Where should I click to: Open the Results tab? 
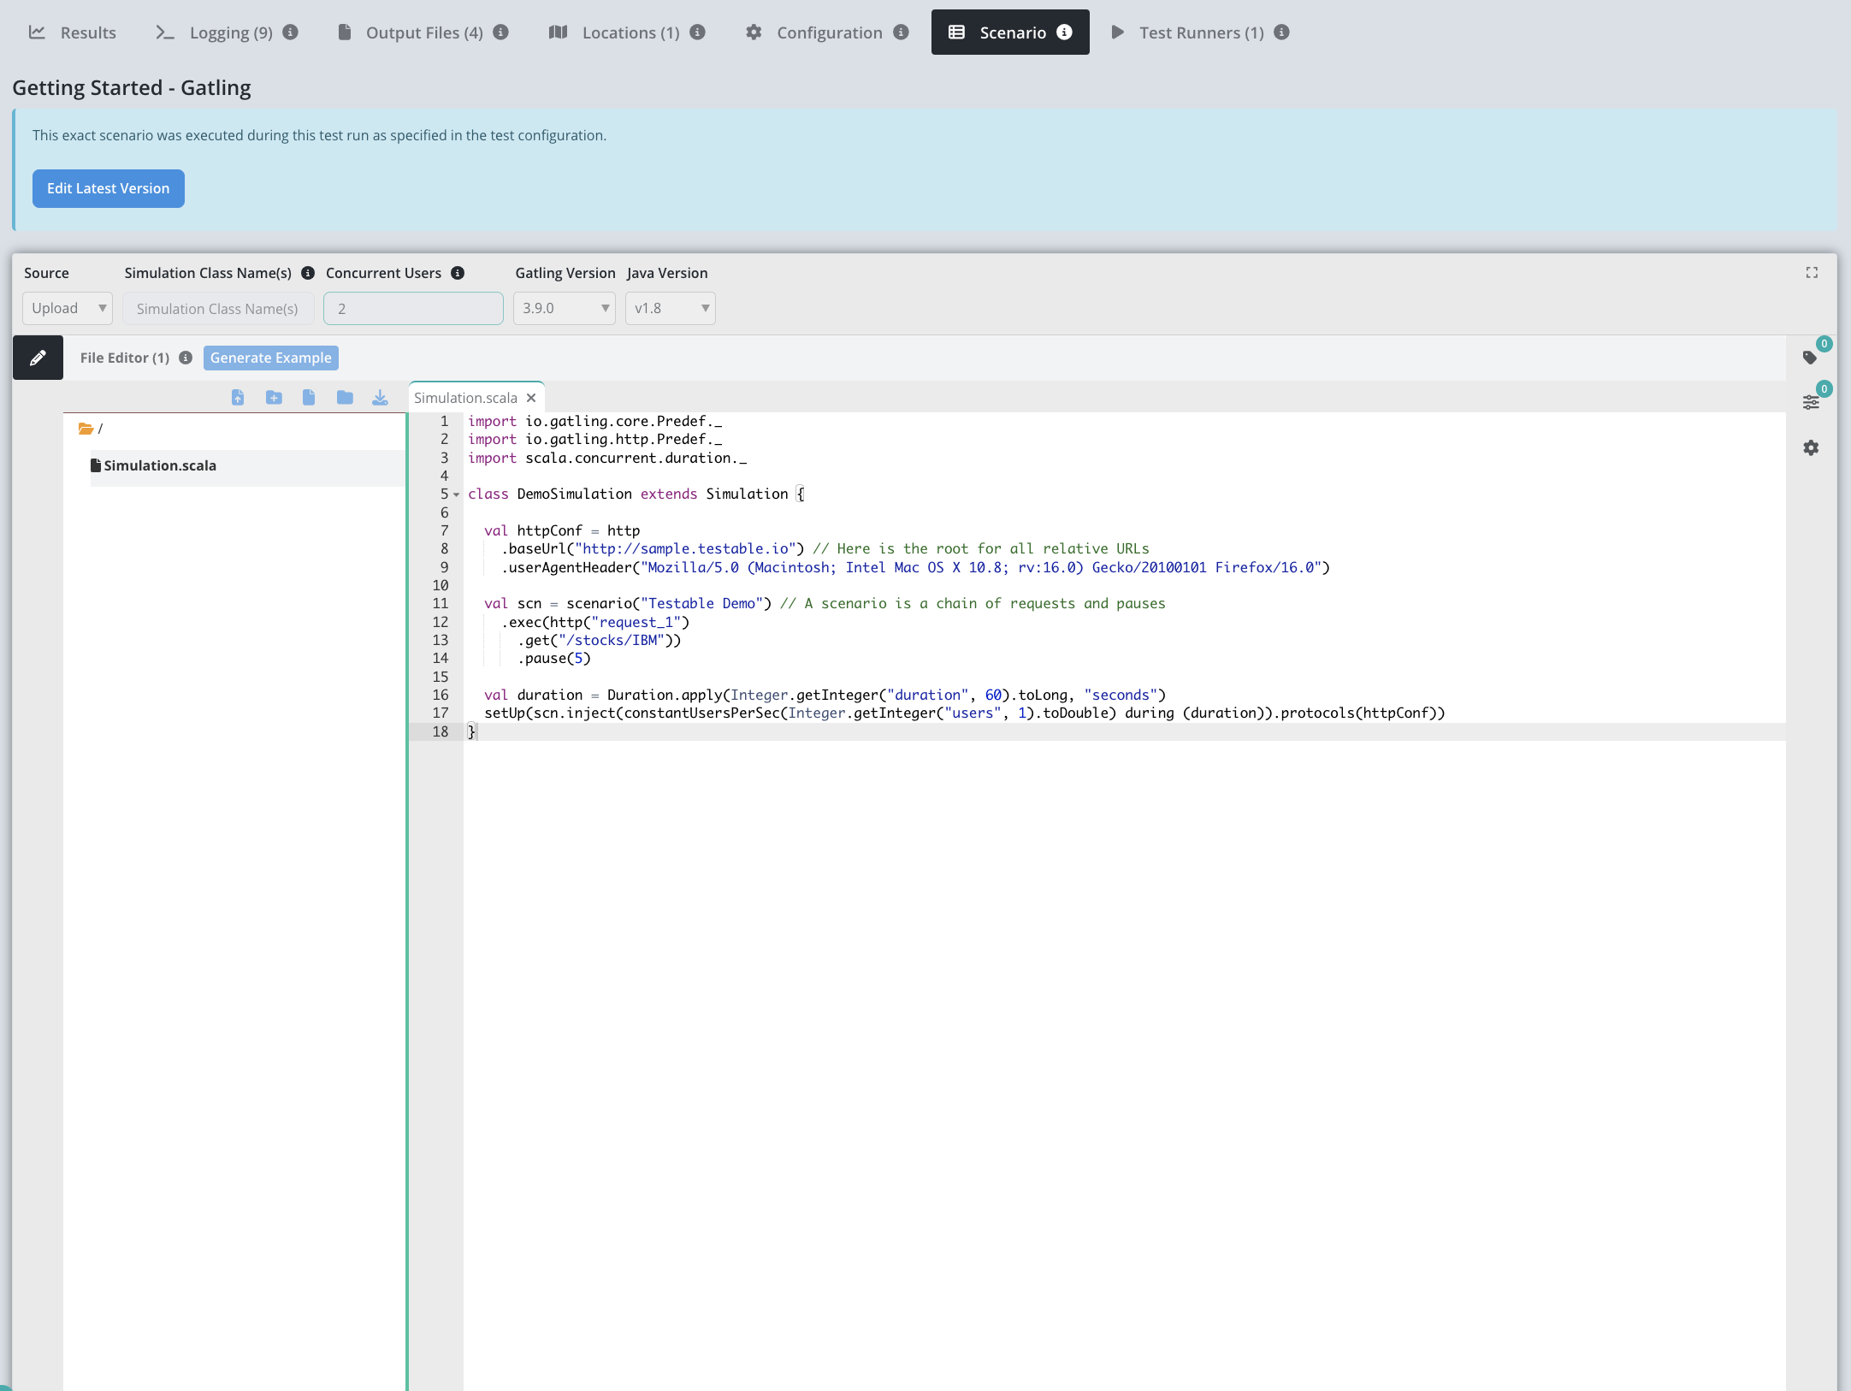(73, 33)
